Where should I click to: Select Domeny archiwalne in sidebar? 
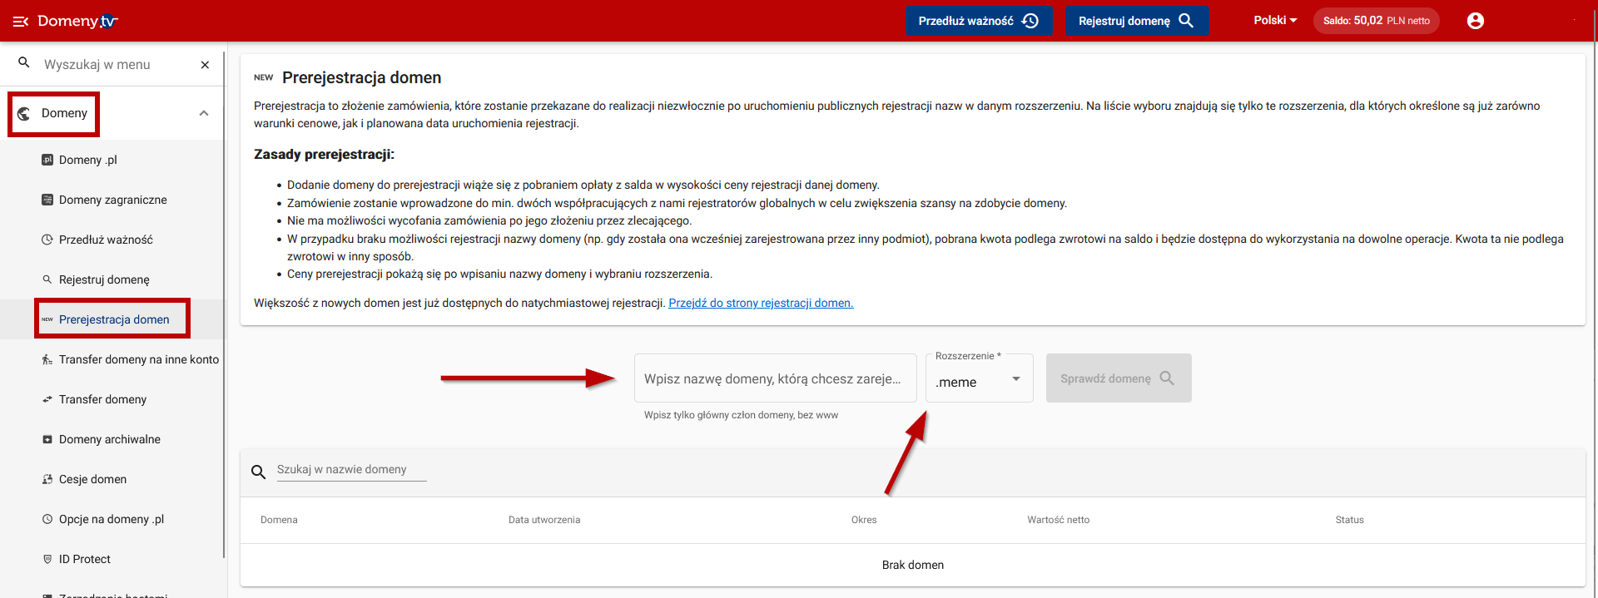tap(109, 439)
